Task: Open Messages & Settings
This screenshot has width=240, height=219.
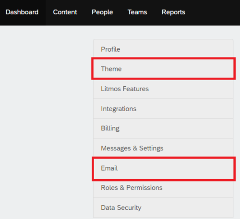Action: pyautogui.click(x=163, y=148)
